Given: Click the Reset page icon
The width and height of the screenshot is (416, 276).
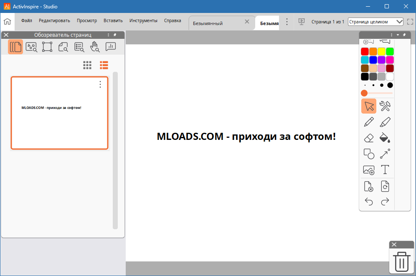Looking at the screenshot, I should [385, 186].
